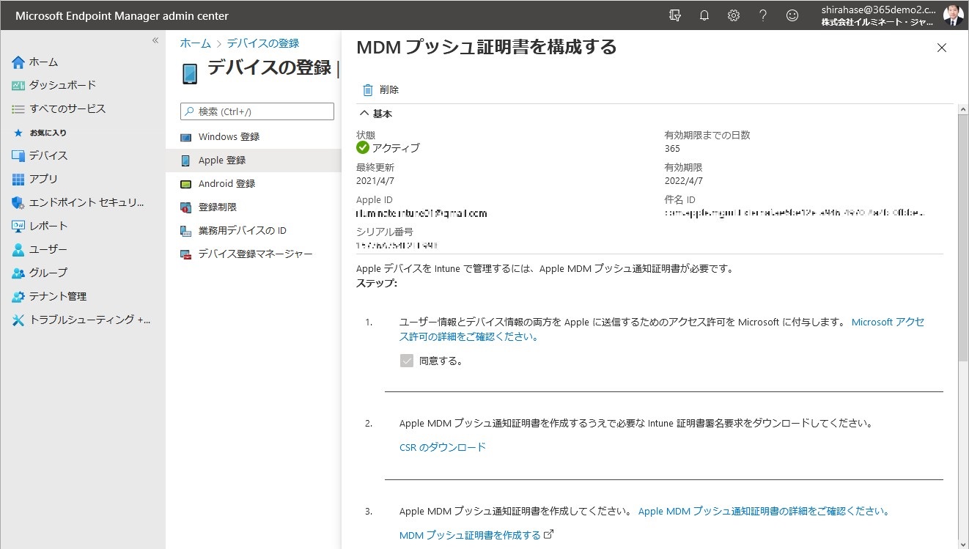Click the エンドポイント セキュリティ shield icon
This screenshot has width=969, height=549.
(18, 203)
